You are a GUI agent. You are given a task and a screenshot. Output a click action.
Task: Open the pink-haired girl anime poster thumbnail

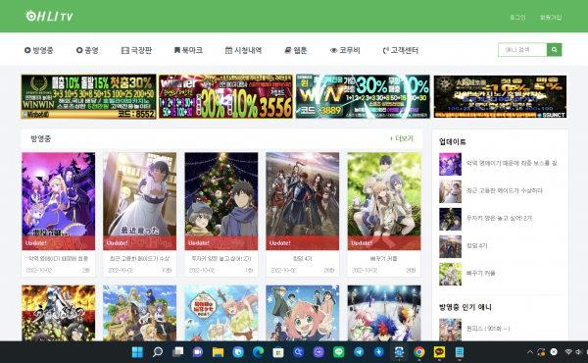pyautogui.click(x=302, y=313)
